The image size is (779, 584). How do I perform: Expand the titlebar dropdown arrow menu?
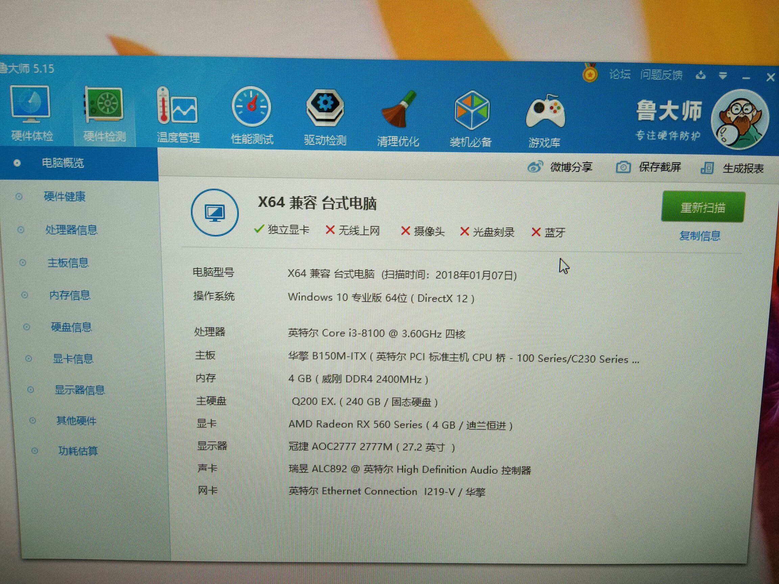tap(723, 76)
